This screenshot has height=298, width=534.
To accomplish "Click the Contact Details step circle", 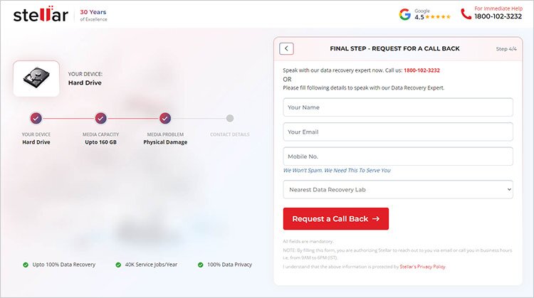I will 229,118.
